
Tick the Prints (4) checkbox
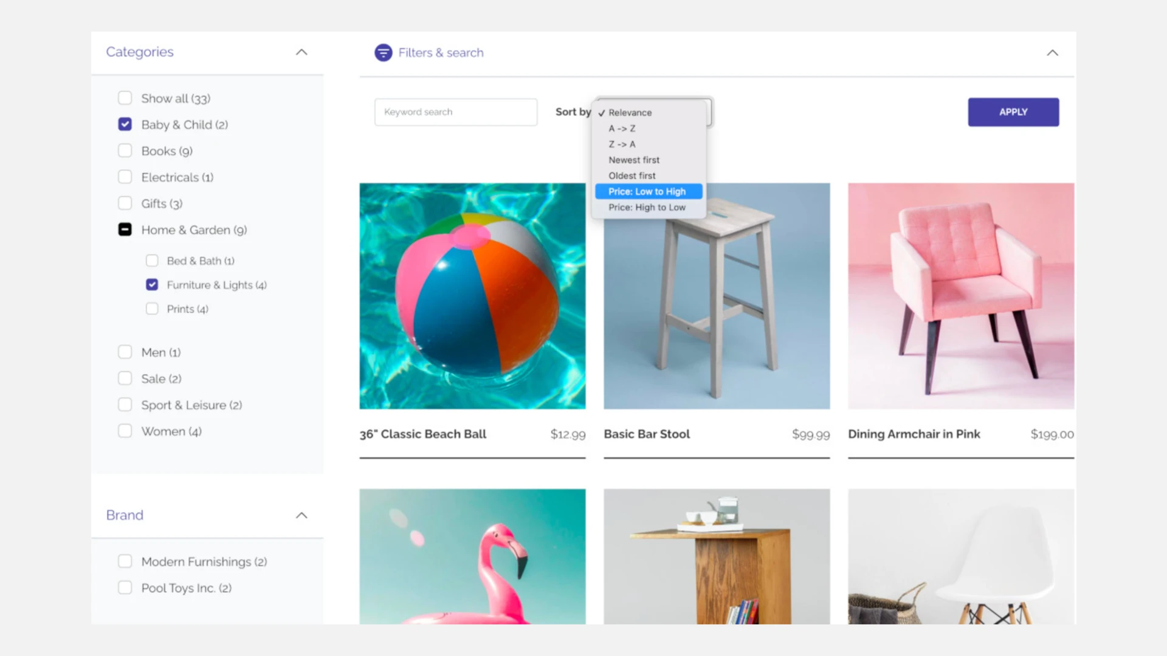tap(152, 309)
